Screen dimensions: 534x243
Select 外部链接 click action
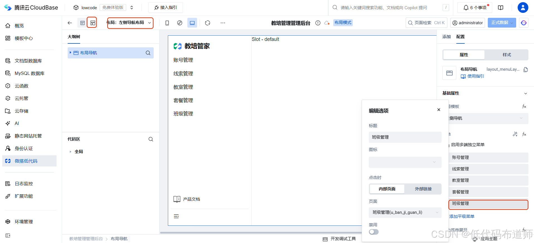click(423, 189)
